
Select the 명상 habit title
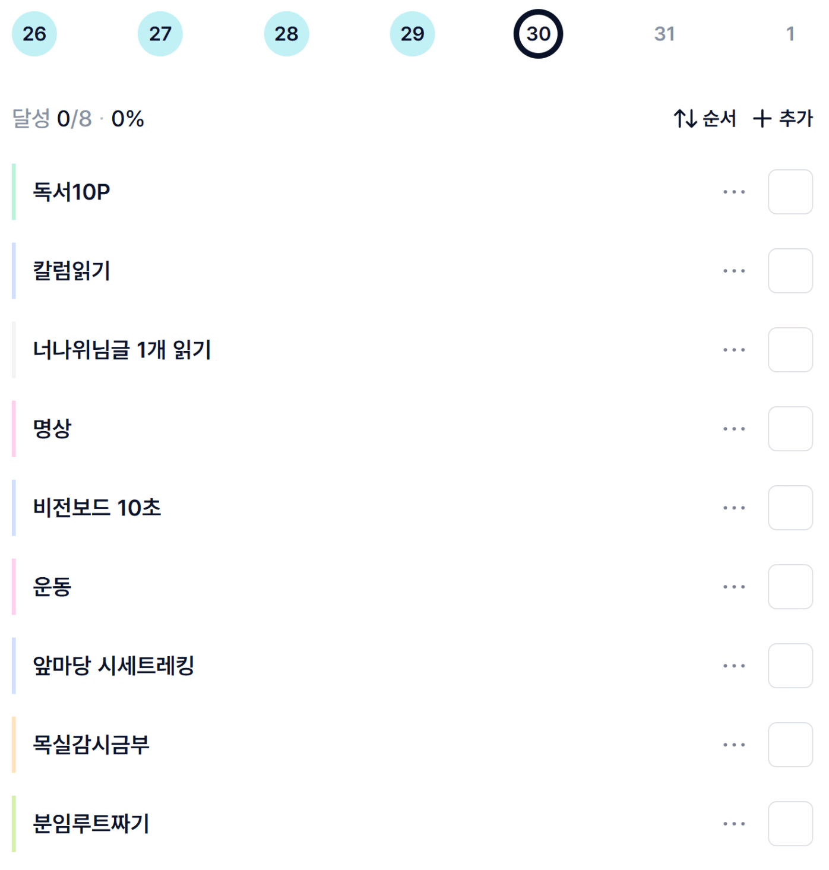pyautogui.click(x=52, y=429)
